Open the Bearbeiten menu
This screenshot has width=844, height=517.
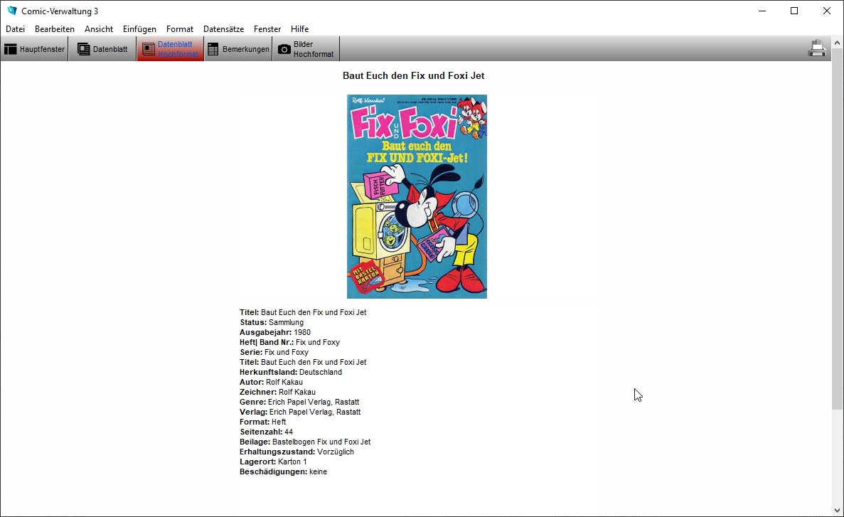point(55,29)
